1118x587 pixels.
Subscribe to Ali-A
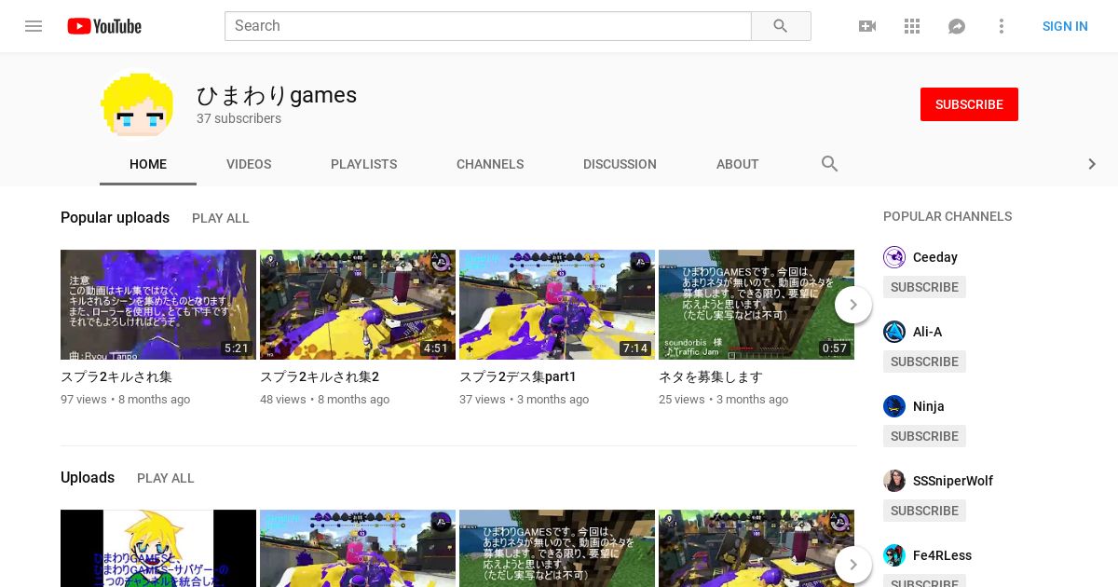coord(924,362)
